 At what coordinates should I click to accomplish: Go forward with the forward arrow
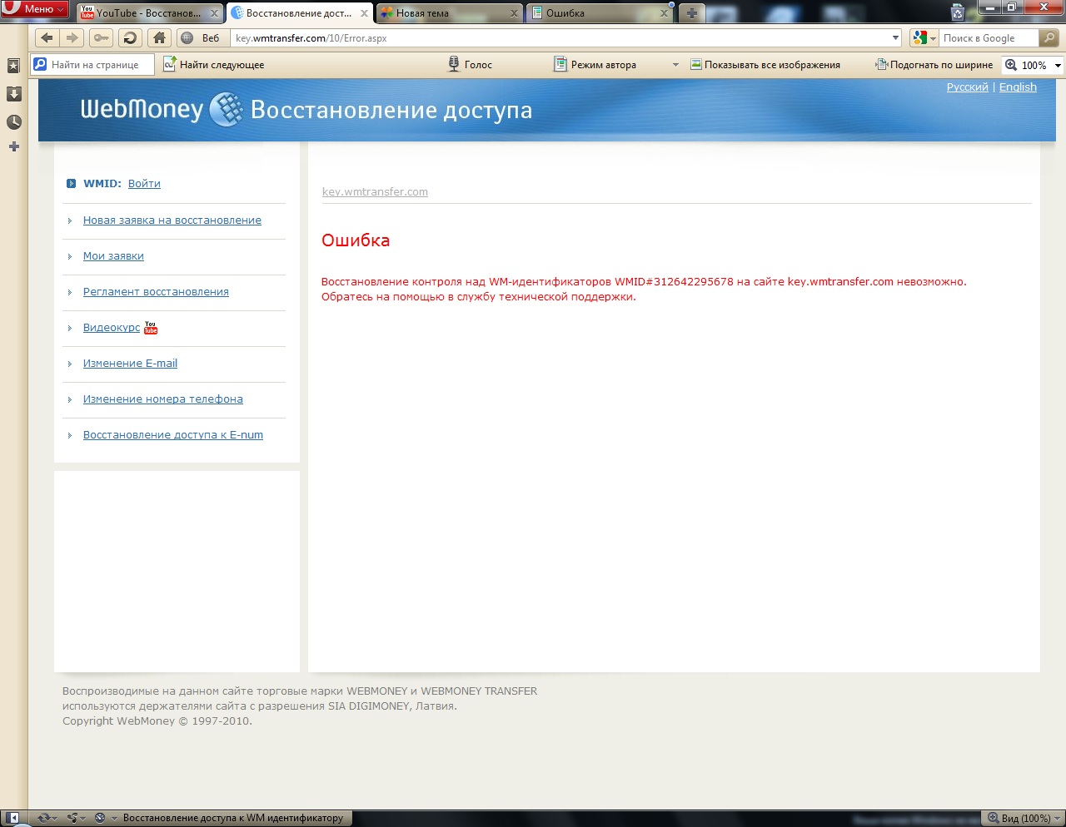[x=72, y=38]
